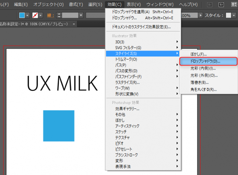This screenshot has height=175, width=238.
Task: Close the document tab
Action: [x=74, y=24]
